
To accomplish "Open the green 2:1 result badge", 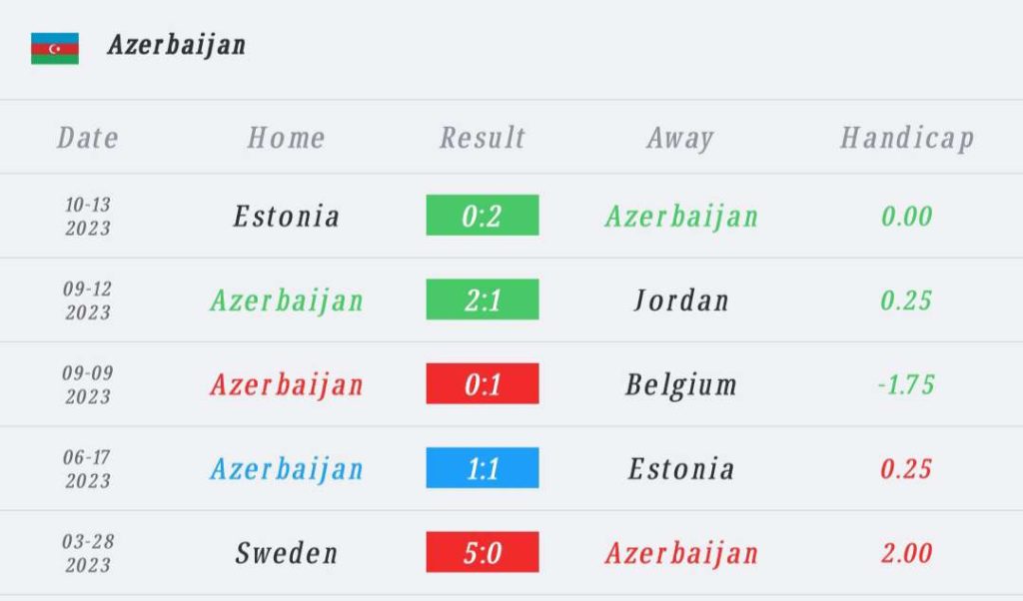I will pos(483,300).
